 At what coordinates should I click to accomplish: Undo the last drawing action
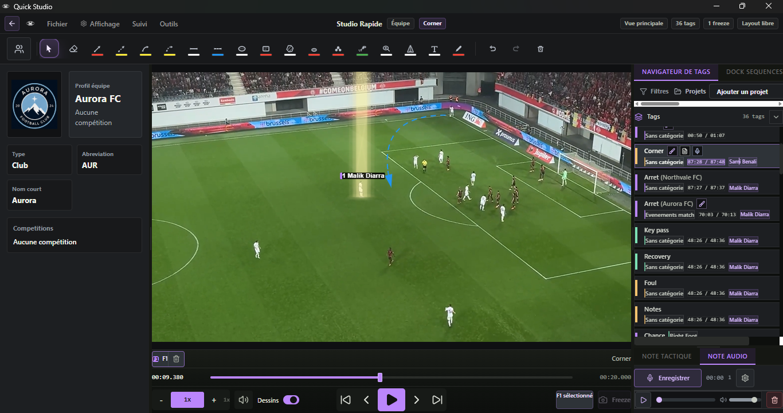[x=492, y=49]
